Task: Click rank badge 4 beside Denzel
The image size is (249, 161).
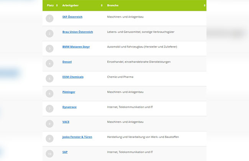Action: [49, 64]
